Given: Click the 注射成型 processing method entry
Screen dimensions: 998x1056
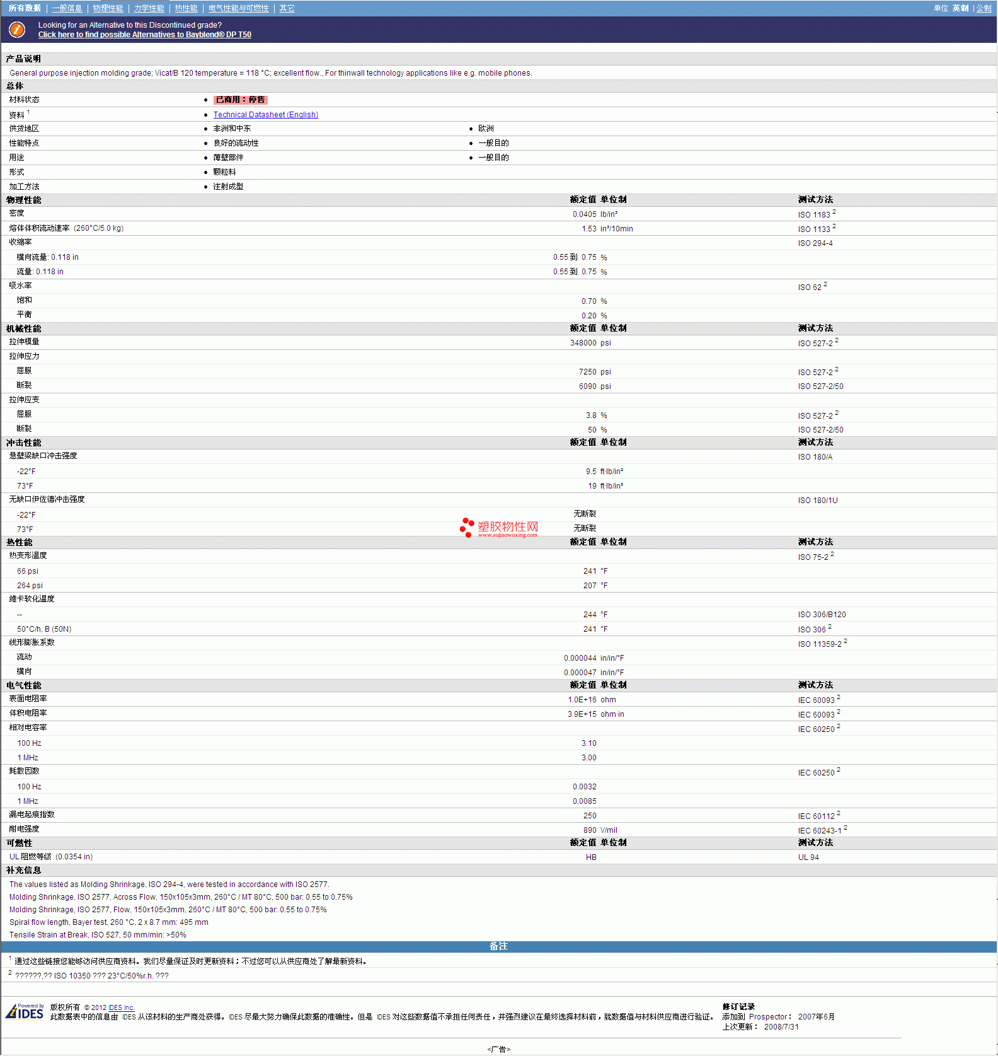Looking at the screenshot, I should pyautogui.click(x=228, y=187).
